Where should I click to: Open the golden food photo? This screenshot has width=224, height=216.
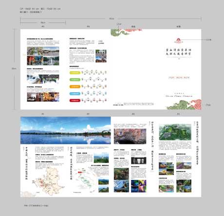[51, 97]
